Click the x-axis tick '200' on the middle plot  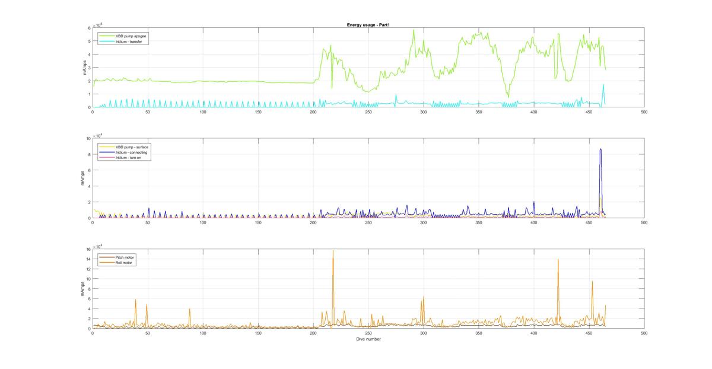point(313,222)
